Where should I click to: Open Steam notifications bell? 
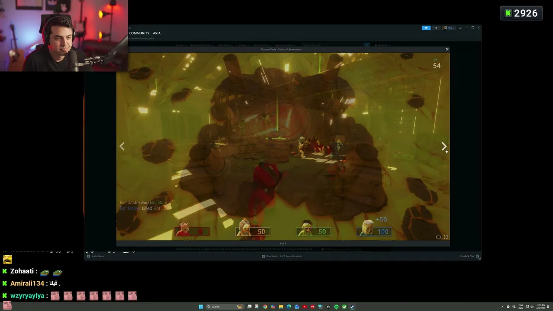point(436,28)
